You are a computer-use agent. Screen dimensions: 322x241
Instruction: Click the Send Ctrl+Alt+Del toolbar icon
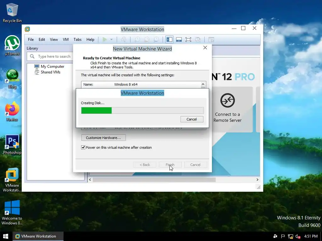[x=123, y=39]
